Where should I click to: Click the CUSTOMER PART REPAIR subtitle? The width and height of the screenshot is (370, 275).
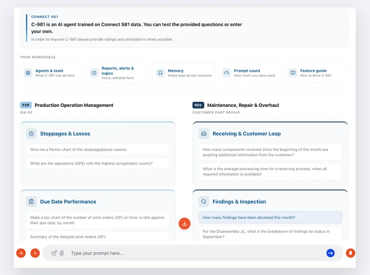pyautogui.click(x=216, y=112)
